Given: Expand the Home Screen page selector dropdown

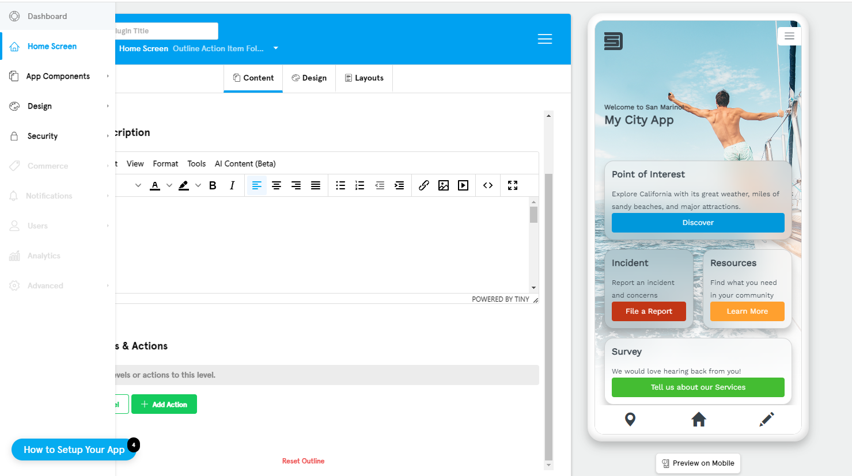Looking at the screenshot, I should coord(276,48).
